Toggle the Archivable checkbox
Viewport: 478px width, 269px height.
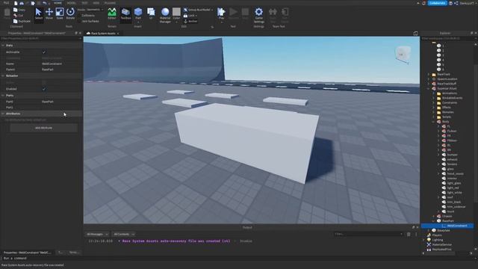[x=44, y=52]
